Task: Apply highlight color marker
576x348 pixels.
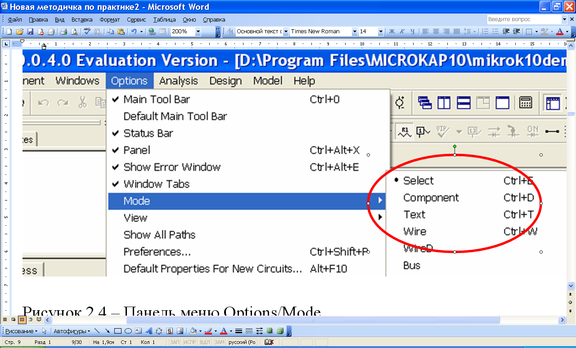Action: tap(544, 31)
